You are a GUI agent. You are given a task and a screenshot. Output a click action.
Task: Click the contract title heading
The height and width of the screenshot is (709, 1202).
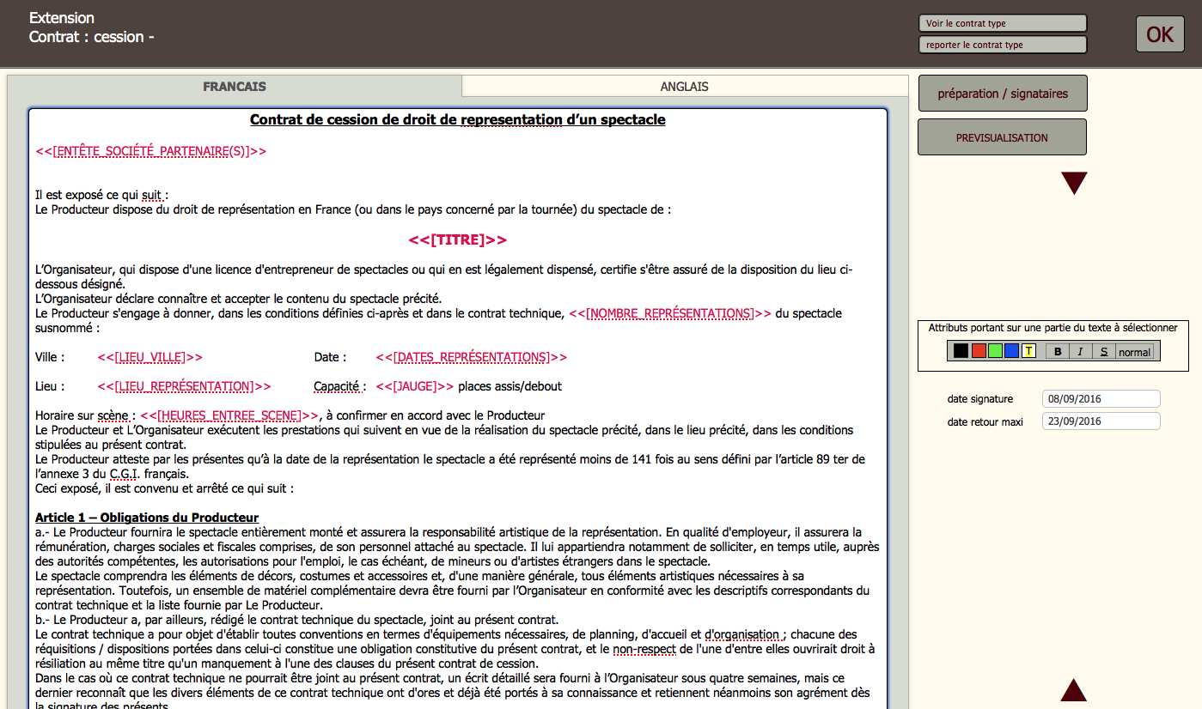(x=457, y=119)
